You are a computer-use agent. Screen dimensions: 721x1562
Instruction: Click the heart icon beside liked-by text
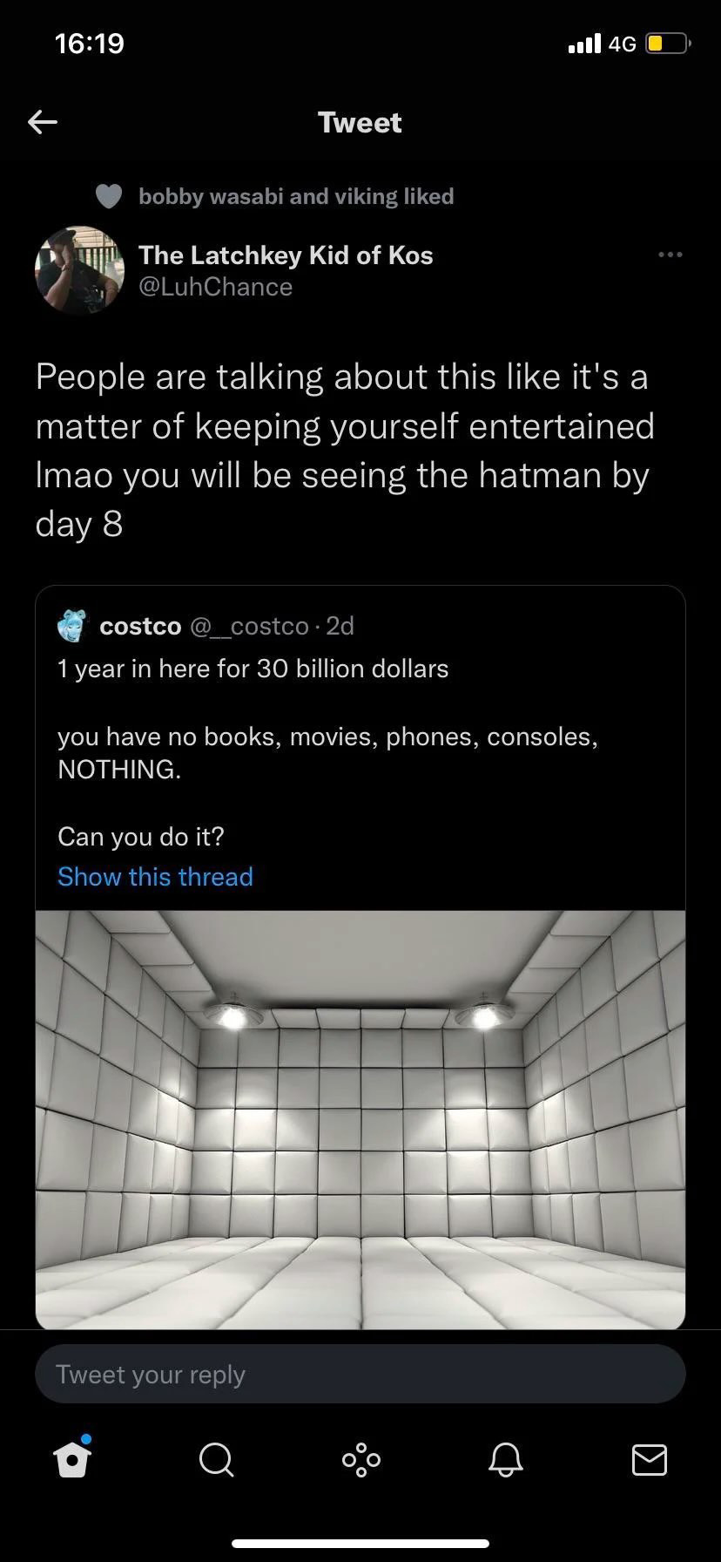109,196
